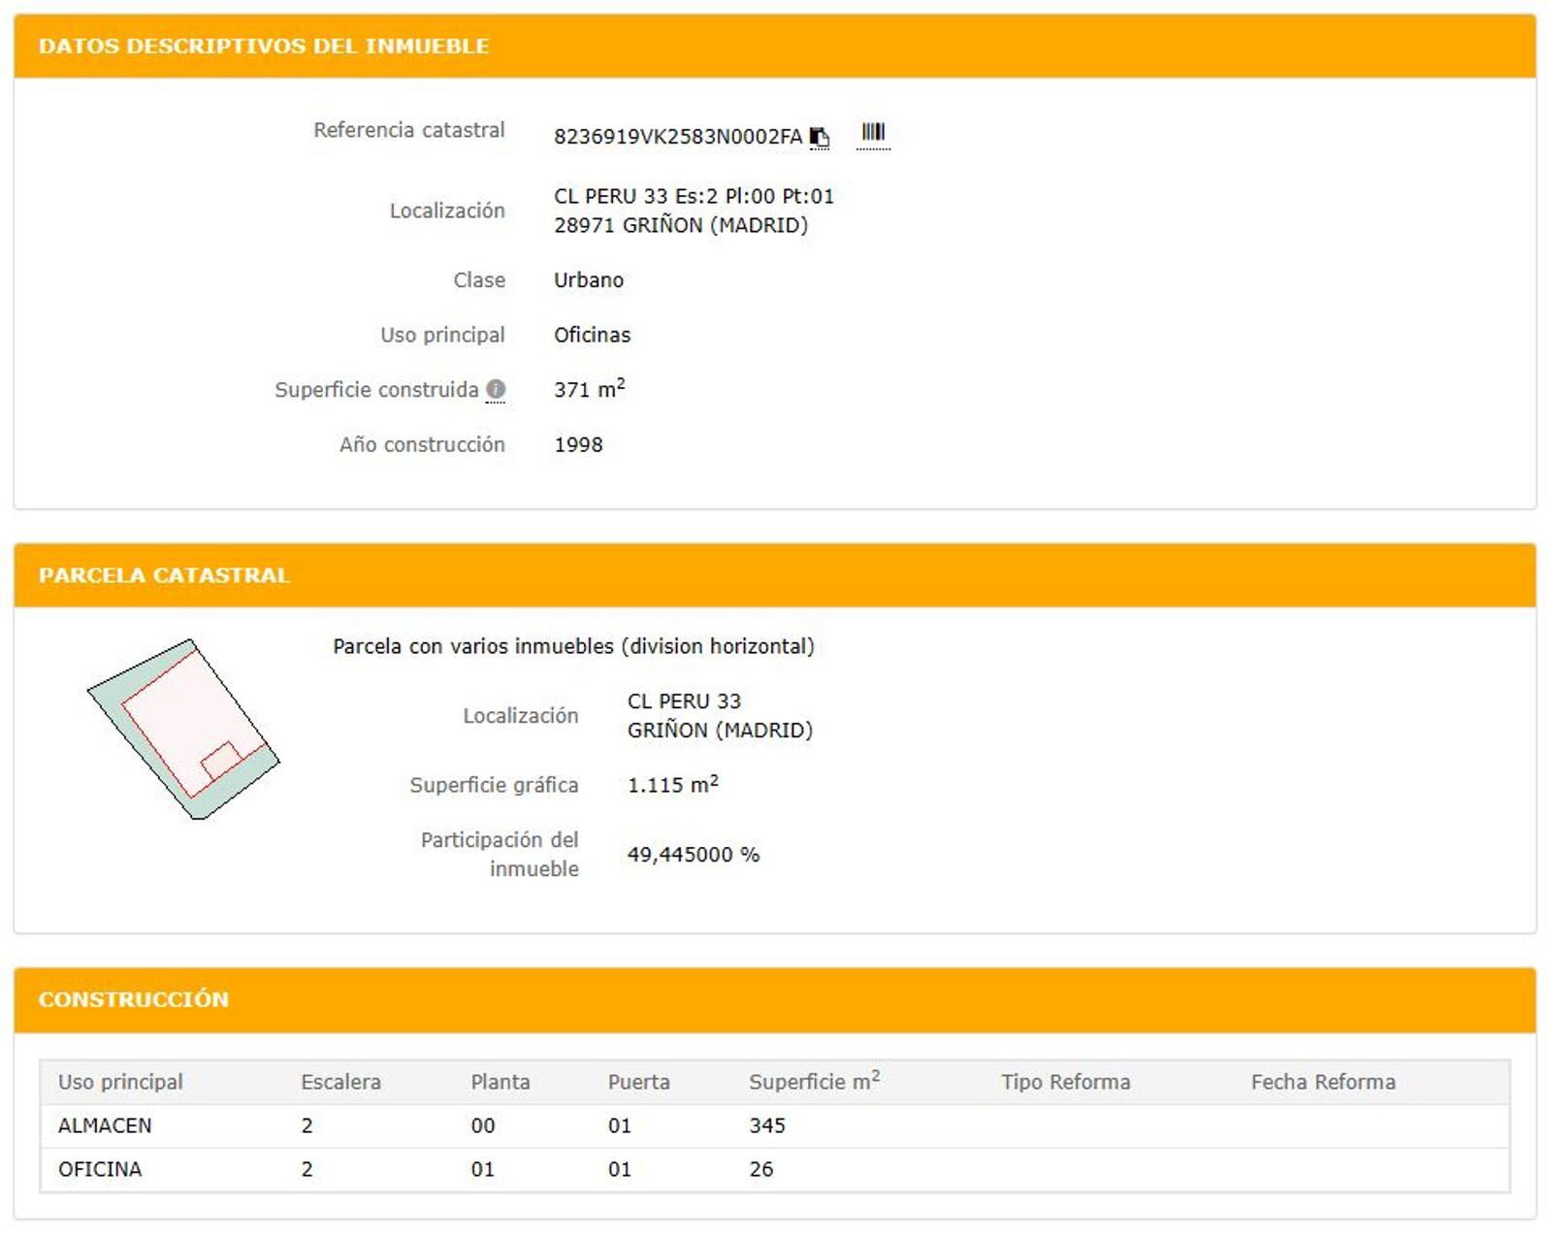Select the ALMACEN row in the table
The width and height of the screenshot is (1552, 1236).
coord(775,1125)
